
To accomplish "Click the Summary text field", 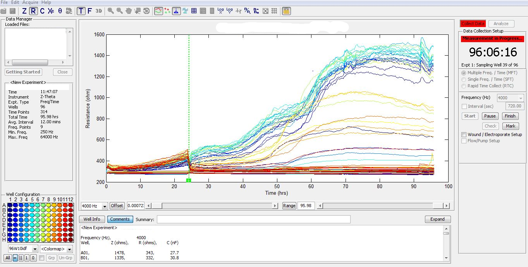I will click(x=253, y=219).
